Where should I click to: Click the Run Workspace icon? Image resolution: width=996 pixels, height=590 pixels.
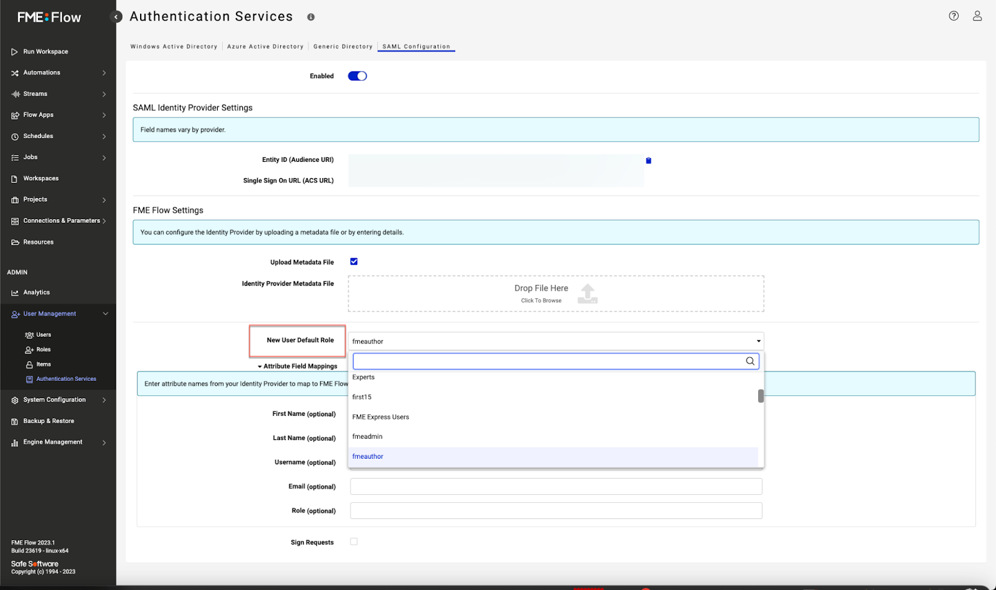[14, 51]
